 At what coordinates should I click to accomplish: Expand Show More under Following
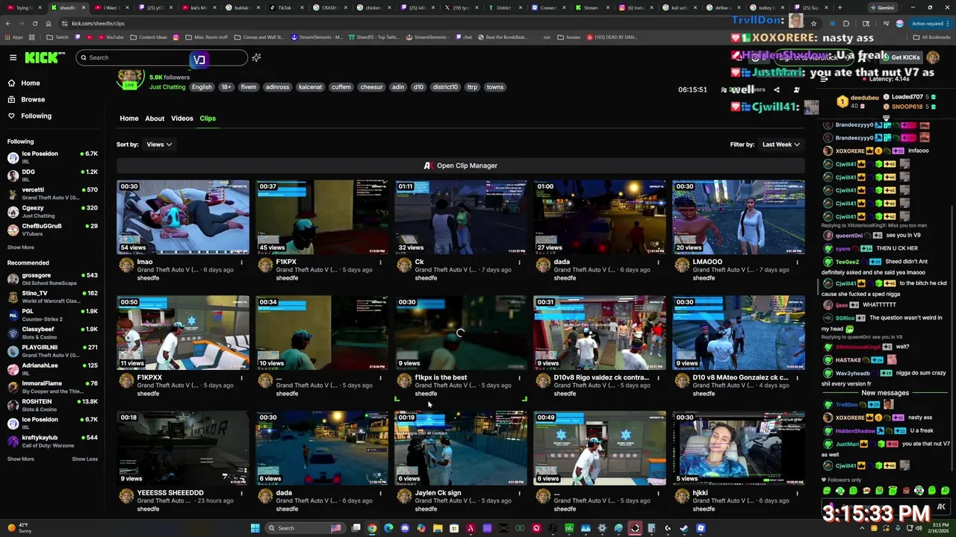pyautogui.click(x=21, y=247)
